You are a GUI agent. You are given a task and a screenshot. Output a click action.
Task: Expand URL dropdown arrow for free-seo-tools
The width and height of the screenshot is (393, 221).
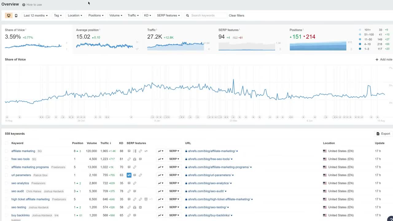click(232, 159)
